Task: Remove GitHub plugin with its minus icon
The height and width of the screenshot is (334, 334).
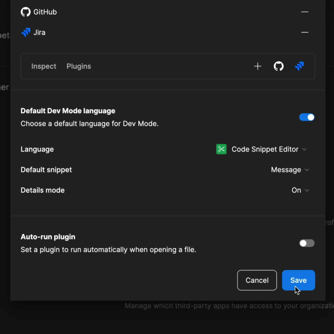Action: [x=305, y=12]
